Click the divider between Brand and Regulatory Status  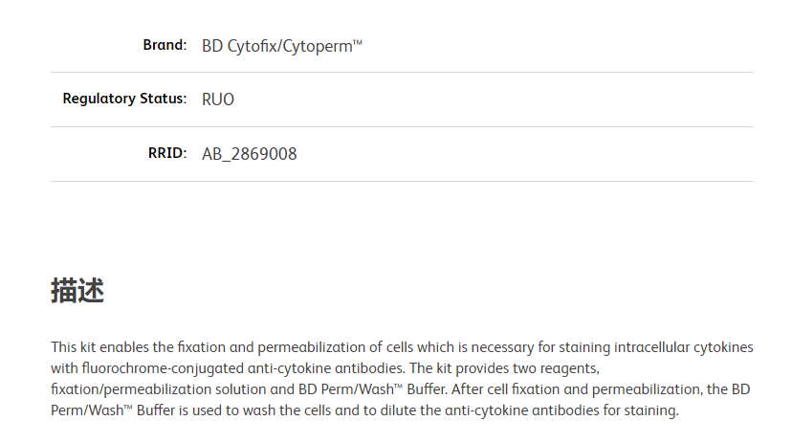402,72
